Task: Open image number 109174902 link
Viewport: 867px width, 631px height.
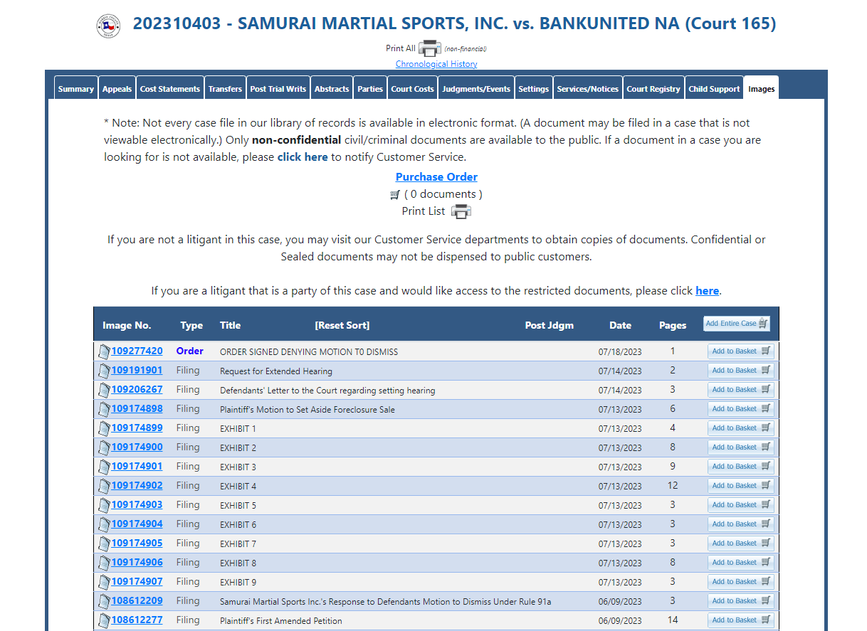Action: 137,486
